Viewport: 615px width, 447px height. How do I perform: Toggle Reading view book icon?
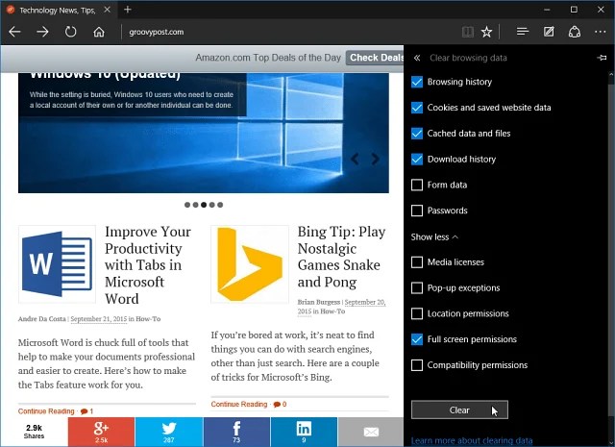468,32
